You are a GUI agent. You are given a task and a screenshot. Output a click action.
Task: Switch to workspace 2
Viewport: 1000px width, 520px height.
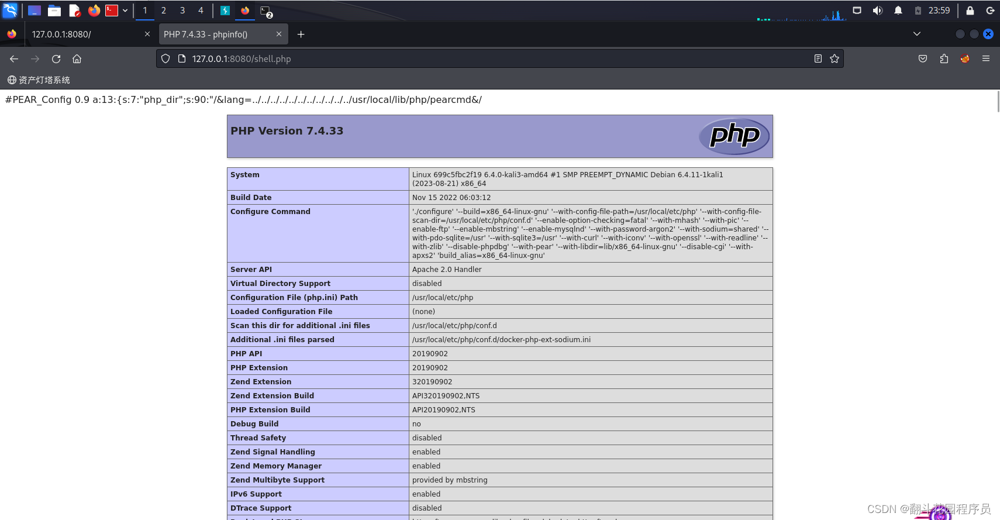(164, 11)
